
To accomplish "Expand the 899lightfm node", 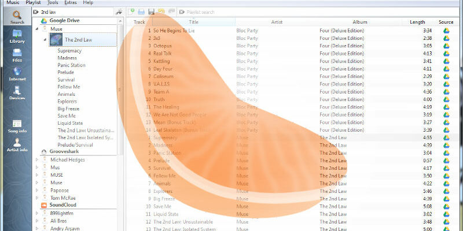I will click(x=37, y=213).
